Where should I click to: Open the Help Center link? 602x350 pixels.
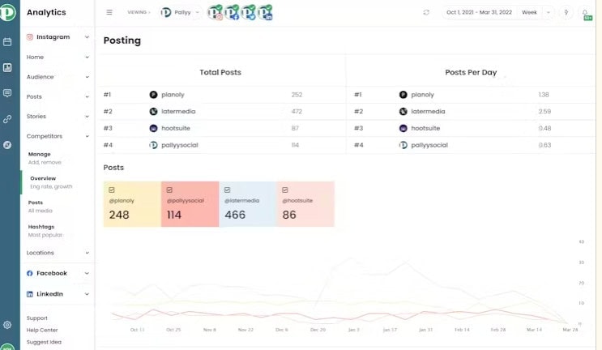coord(42,330)
